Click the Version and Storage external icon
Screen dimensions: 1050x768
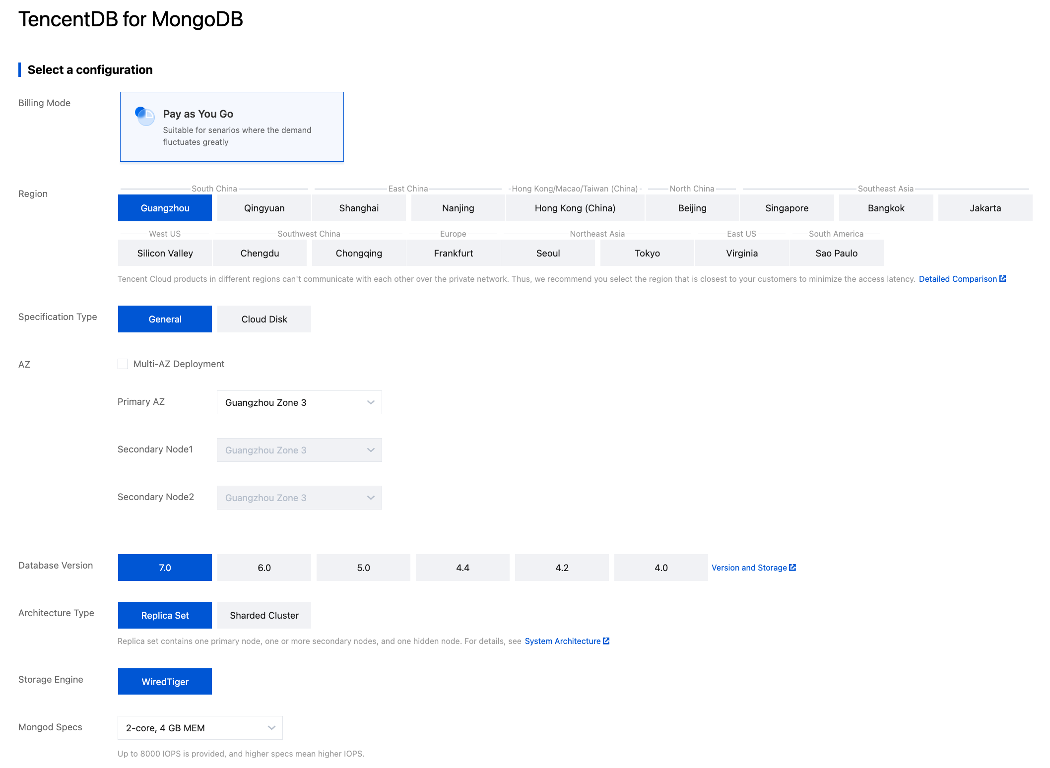[x=792, y=568]
